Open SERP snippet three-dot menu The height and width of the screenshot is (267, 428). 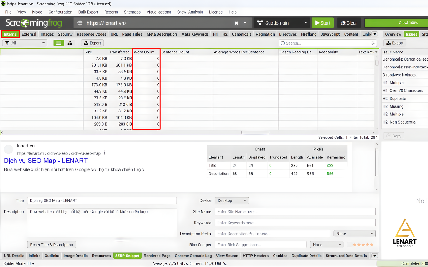pyautogui.click(x=105, y=153)
